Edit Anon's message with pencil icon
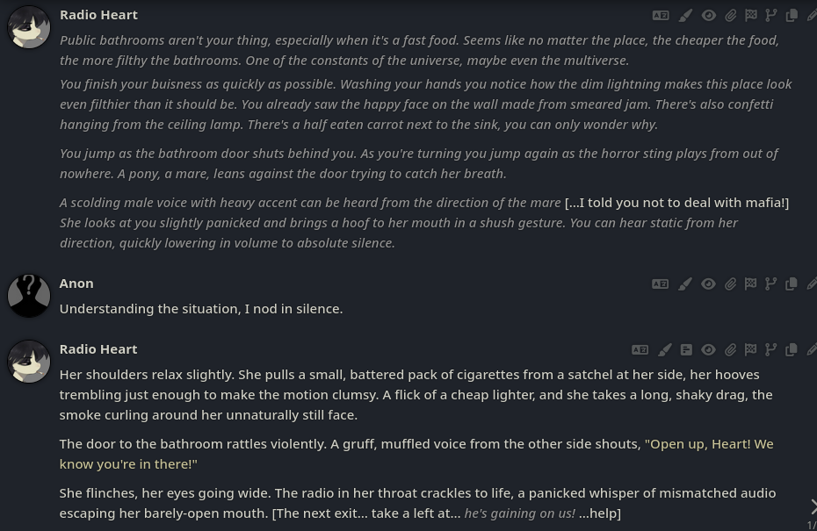Screen dimensions: 817x531 click(x=811, y=284)
